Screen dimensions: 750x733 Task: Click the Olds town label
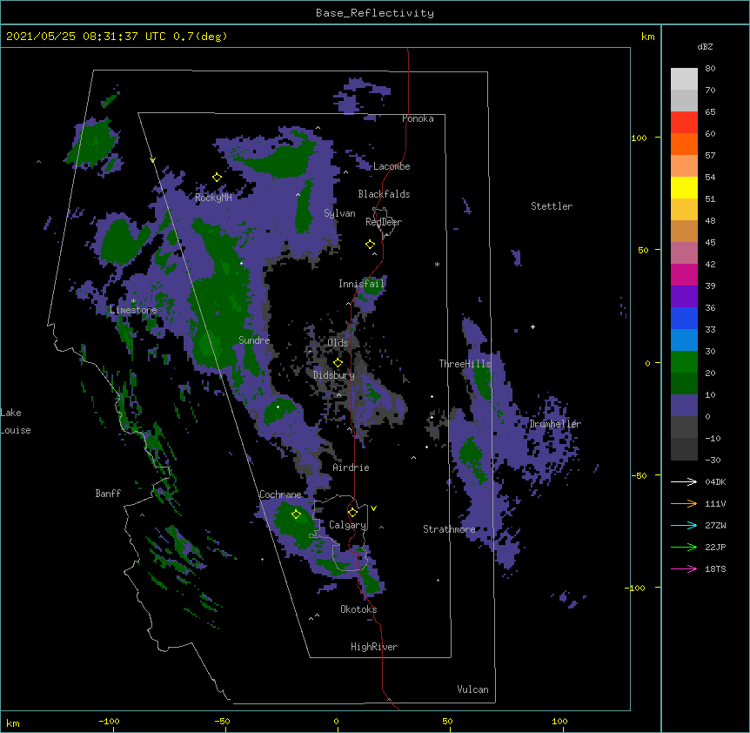click(338, 343)
